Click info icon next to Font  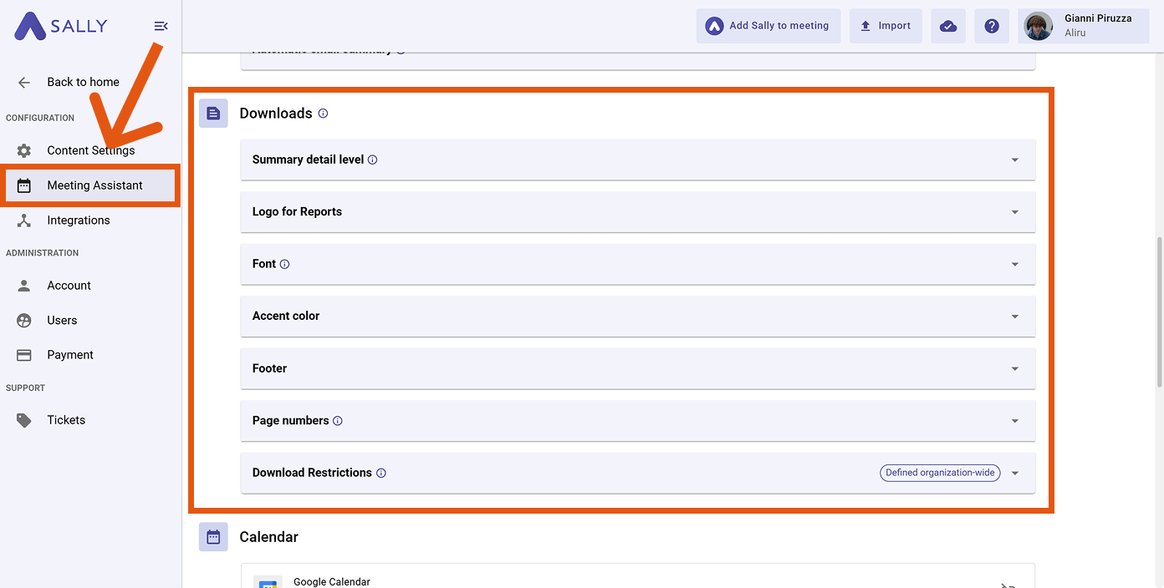pos(284,264)
